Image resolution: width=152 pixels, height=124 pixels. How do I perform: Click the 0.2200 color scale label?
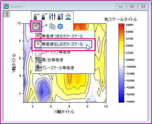(x=129, y=46)
